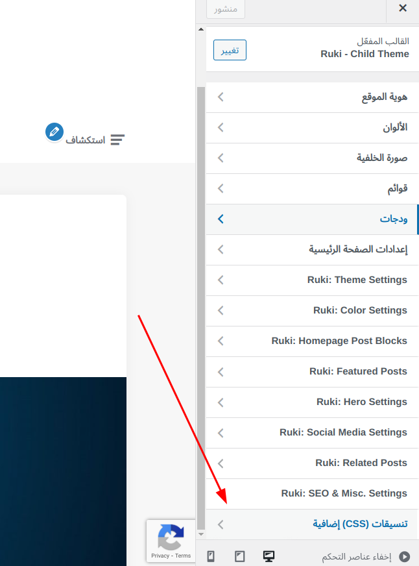Viewport: 419px width, 566px height.
Task: Click the scrollbar down arrow
Action: pos(201,534)
